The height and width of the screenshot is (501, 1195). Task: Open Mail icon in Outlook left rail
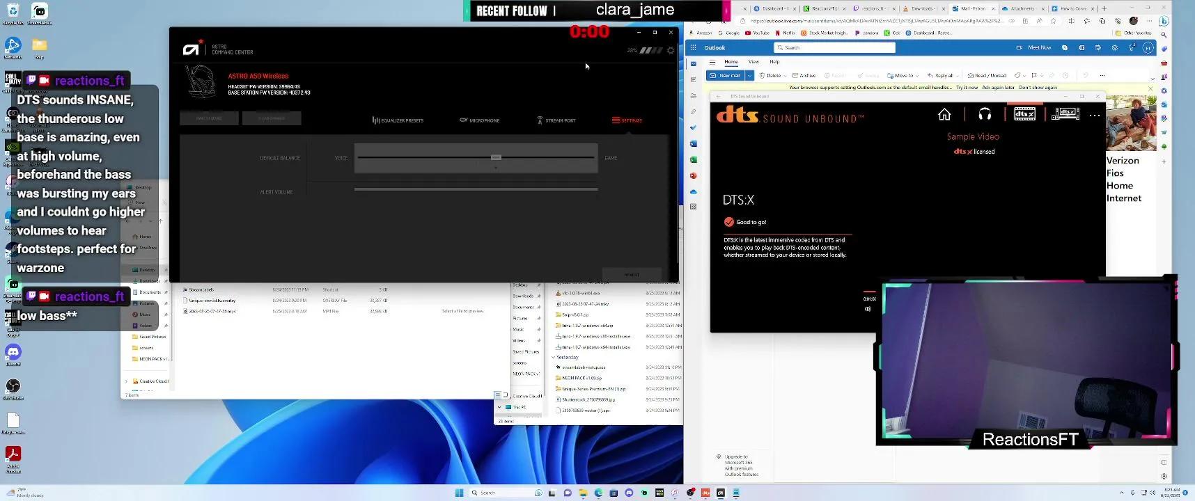[x=693, y=64]
